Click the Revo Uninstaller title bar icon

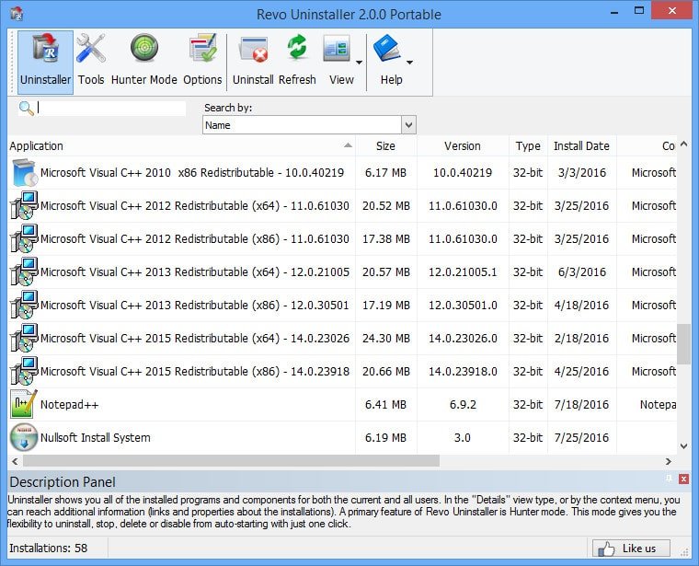[x=17, y=14]
